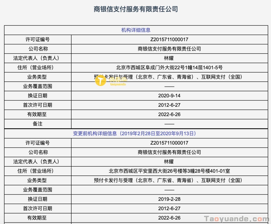Select the address 北京市西城区阜成门外大街22号1幢14层1401-5号
This screenshot has width=271, height=224.
point(169,68)
